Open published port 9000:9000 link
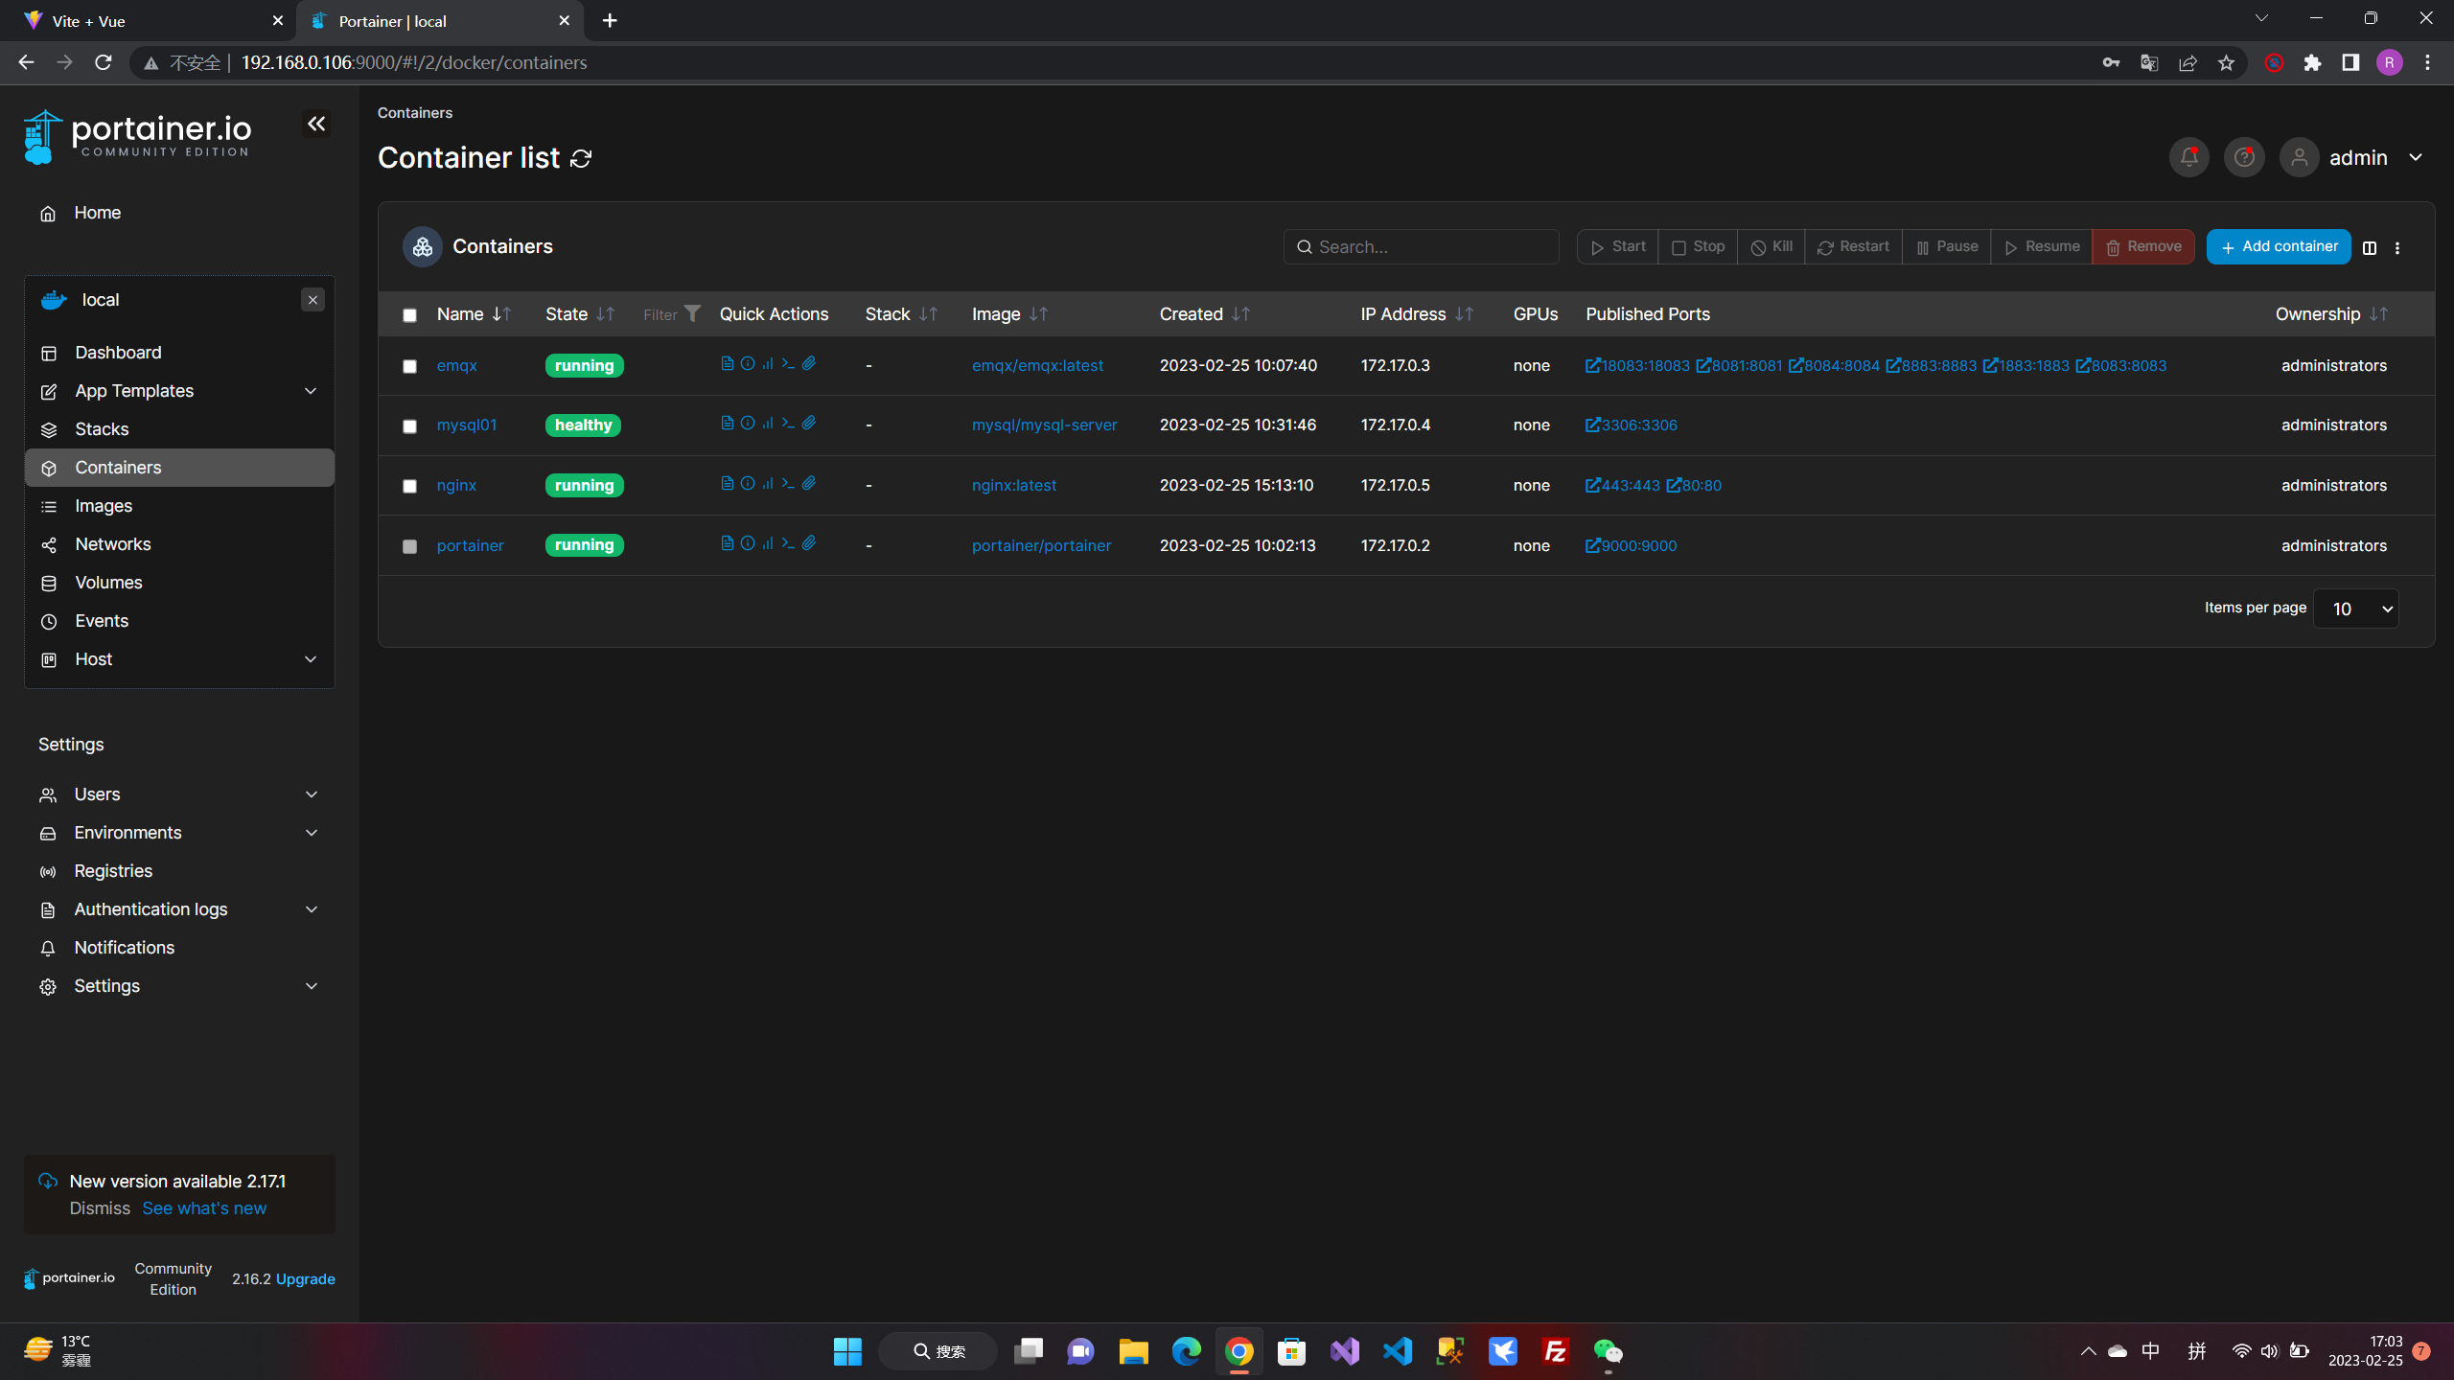The height and width of the screenshot is (1380, 2454). click(x=1631, y=545)
